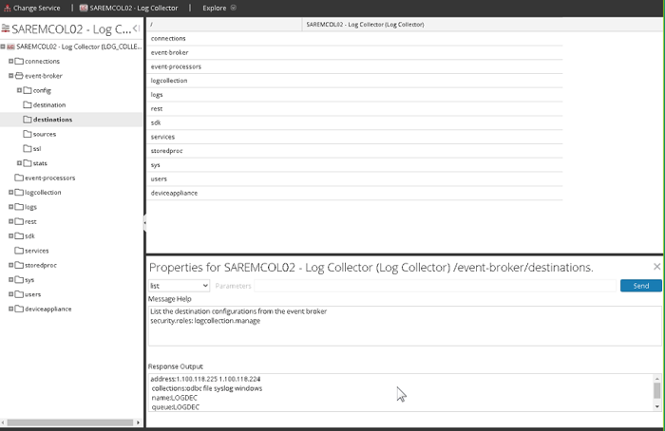This screenshot has width=665, height=431.
Task: Click the Message Help text area
Action: 405,326
